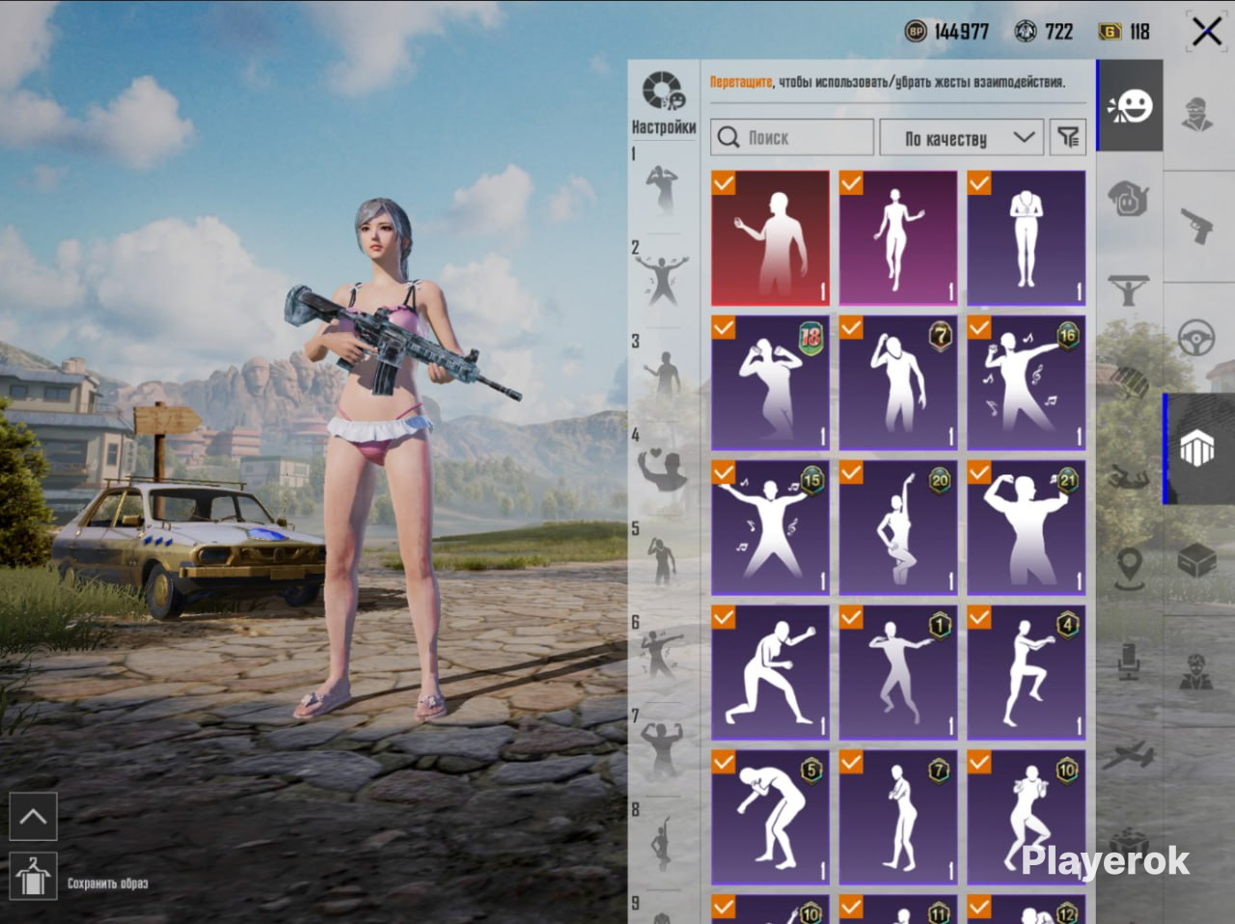This screenshot has width=1235, height=924.
Task: Click the 144977 BP balance
Action: [961, 32]
